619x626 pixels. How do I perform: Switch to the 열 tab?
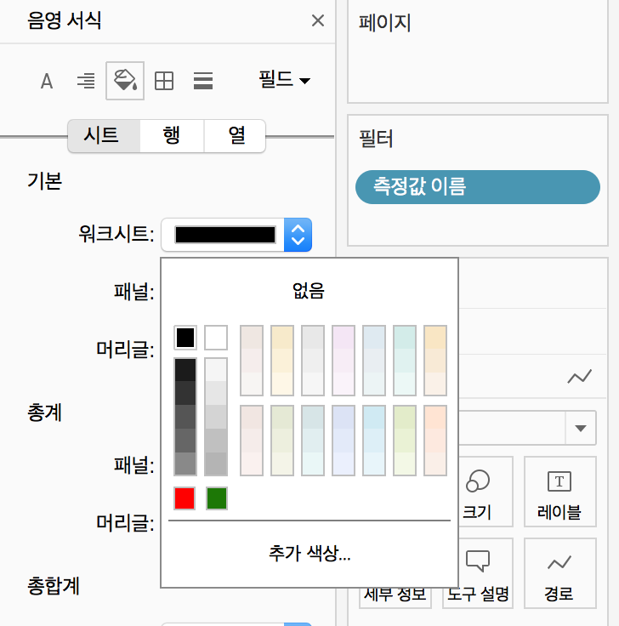click(x=235, y=136)
